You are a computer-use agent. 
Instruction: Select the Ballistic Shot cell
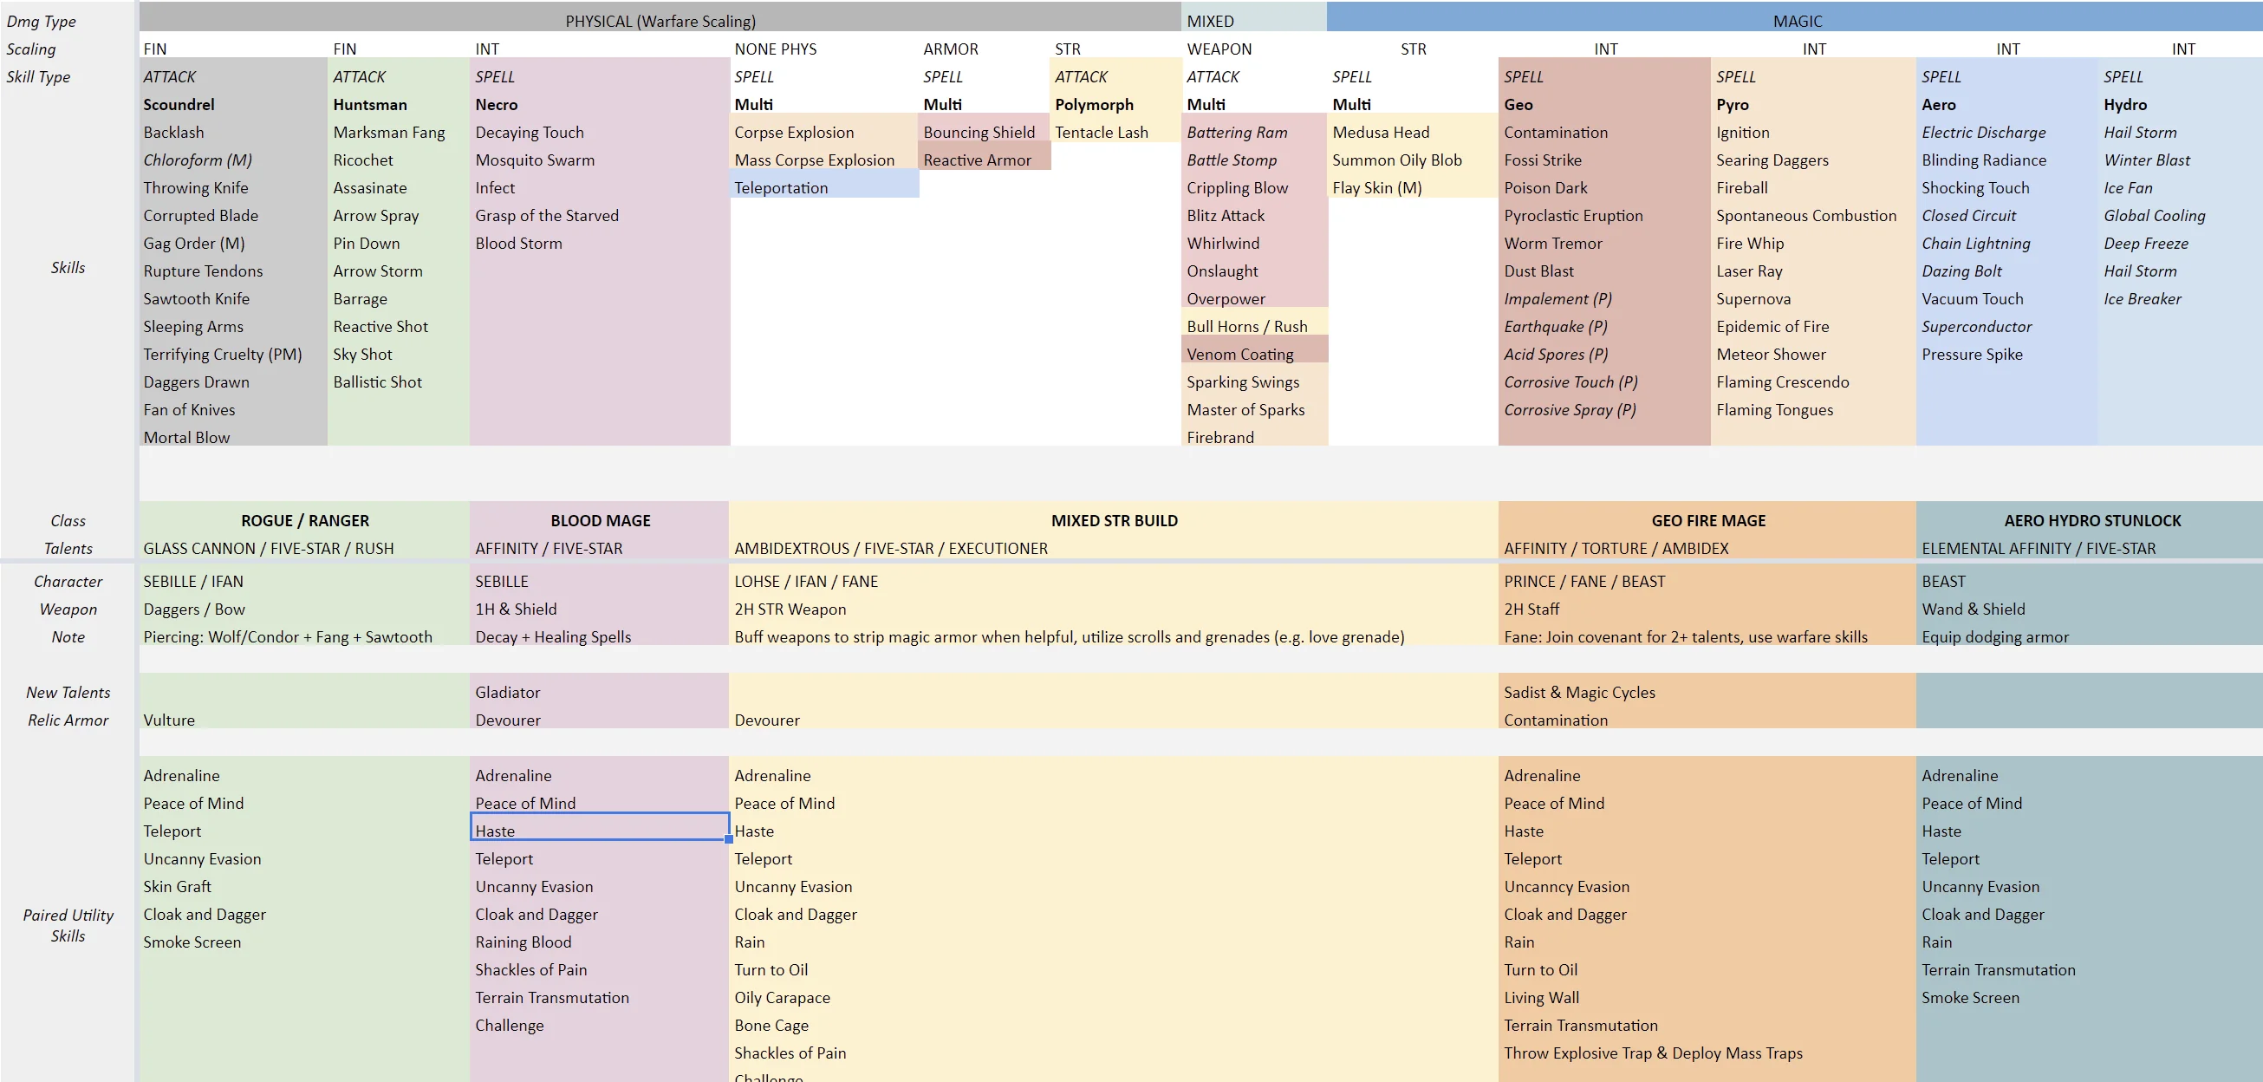coord(399,382)
